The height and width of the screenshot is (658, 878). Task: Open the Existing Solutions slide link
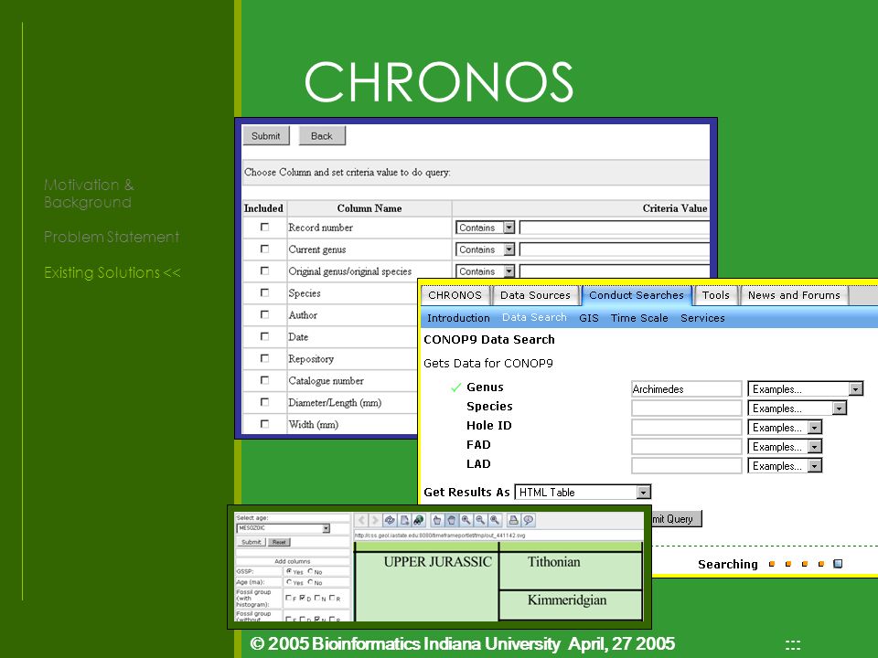point(112,272)
